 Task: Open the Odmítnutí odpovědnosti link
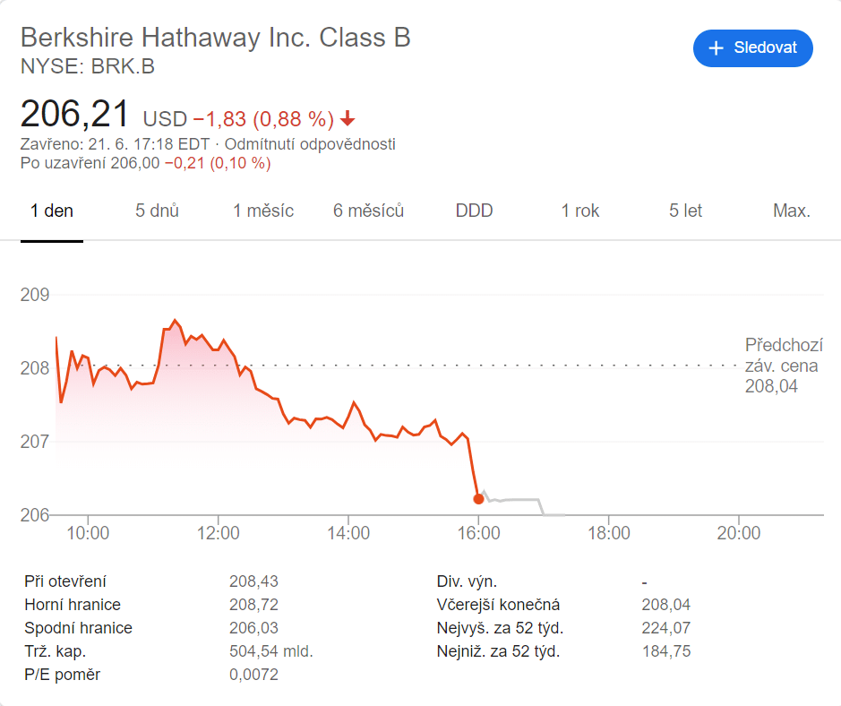[310, 144]
